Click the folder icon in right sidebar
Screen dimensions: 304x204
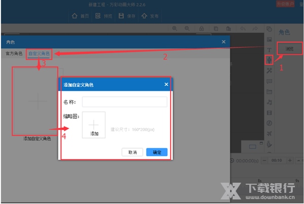270,92
